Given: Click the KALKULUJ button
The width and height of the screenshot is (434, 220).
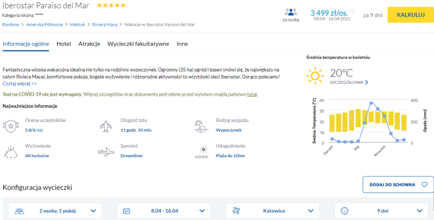Looking at the screenshot, I should pyautogui.click(x=411, y=15).
